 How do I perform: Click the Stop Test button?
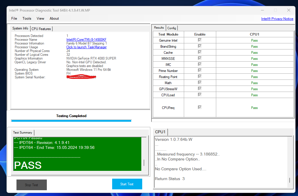[x=32, y=185]
